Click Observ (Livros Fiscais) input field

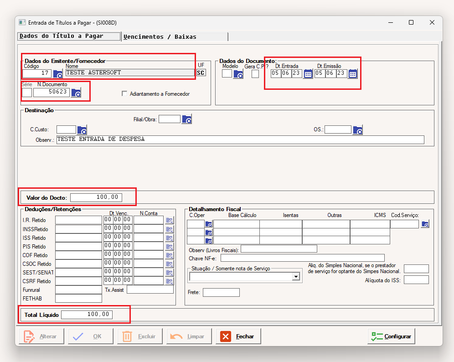click(x=279, y=249)
